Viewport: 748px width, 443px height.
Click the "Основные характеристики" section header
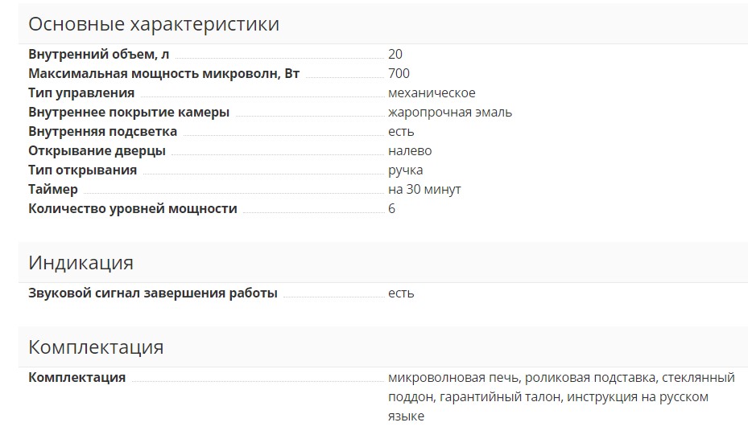click(154, 24)
